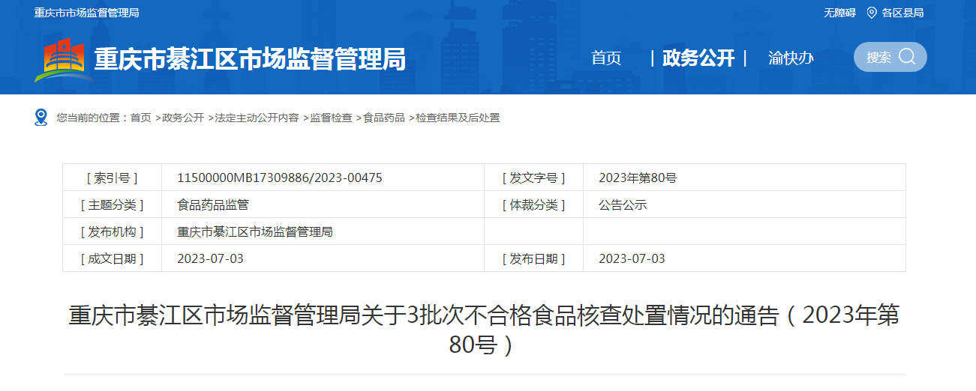Open 无障碍 accessibility link
The height and width of the screenshot is (391, 976).
tap(839, 13)
